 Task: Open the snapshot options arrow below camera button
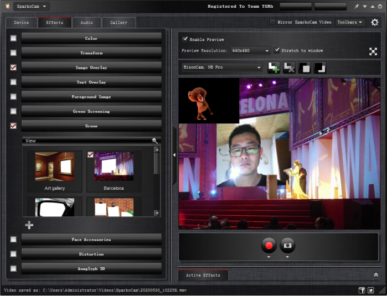pyautogui.click(x=287, y=257)
